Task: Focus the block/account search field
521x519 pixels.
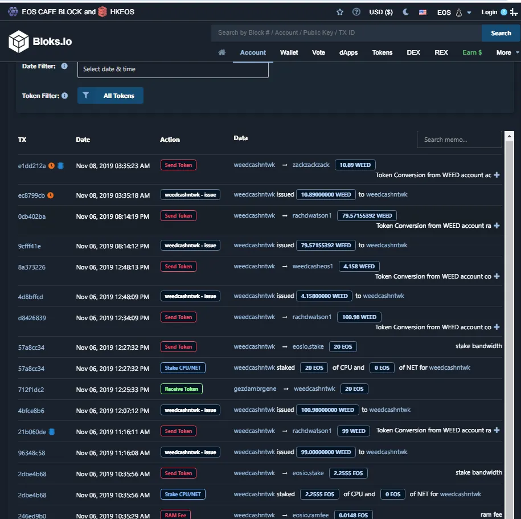Action: [x=346, y=33]
